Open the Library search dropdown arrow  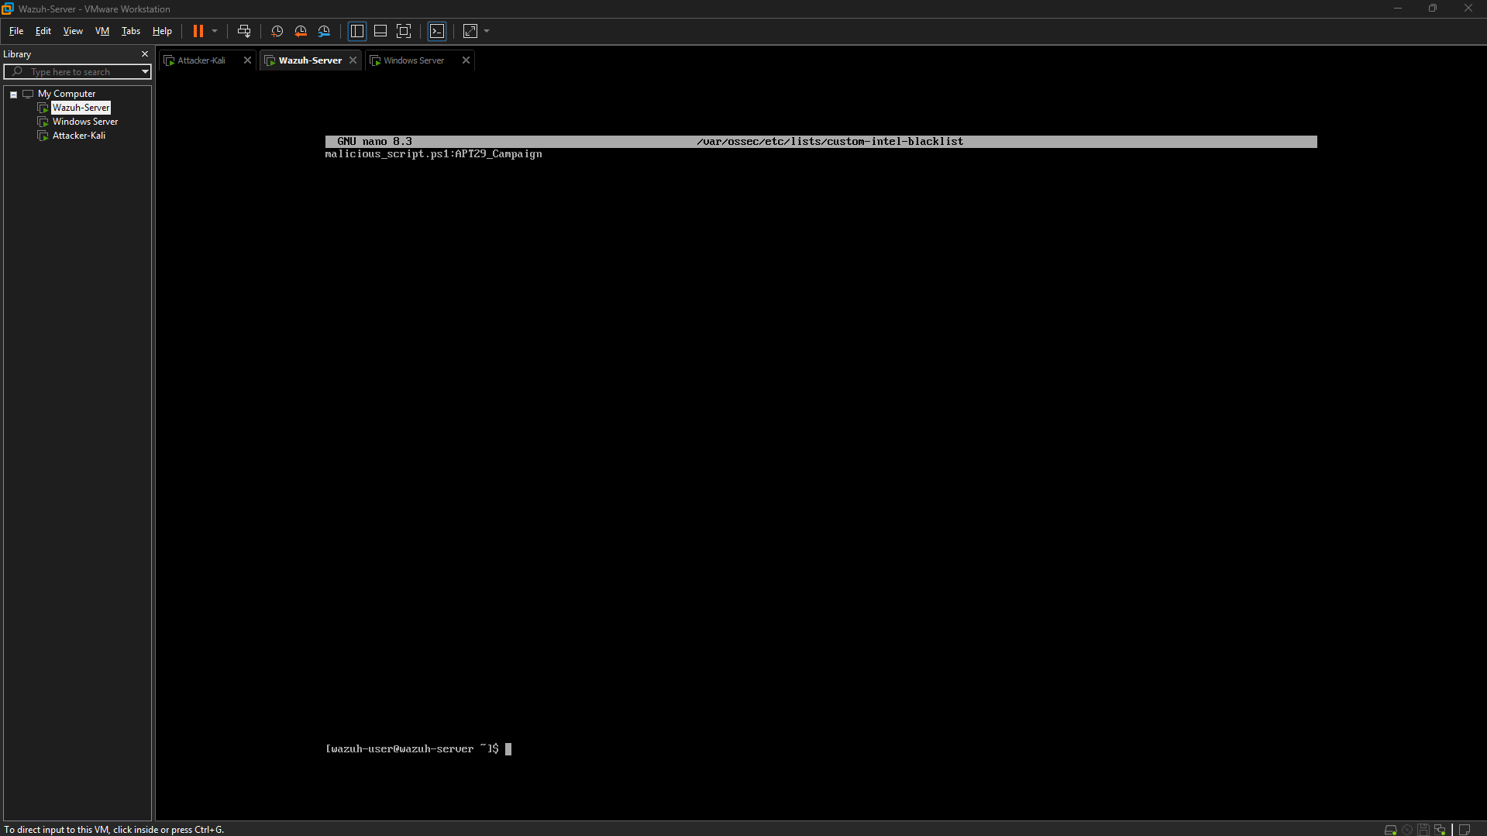coord(145,72)
